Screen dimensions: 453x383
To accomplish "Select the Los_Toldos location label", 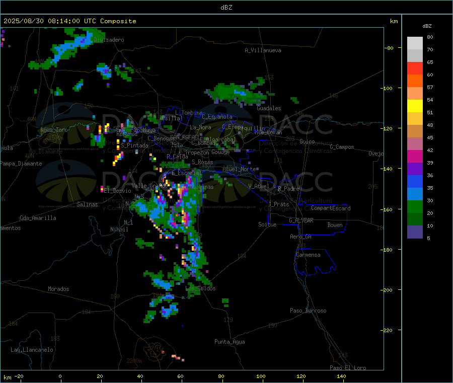I will (200, 288).
